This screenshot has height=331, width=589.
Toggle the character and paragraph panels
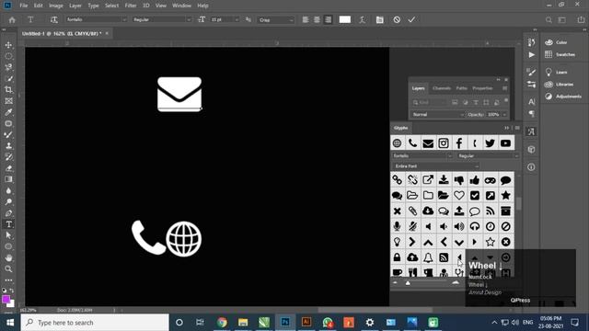(x=380, y=19)
